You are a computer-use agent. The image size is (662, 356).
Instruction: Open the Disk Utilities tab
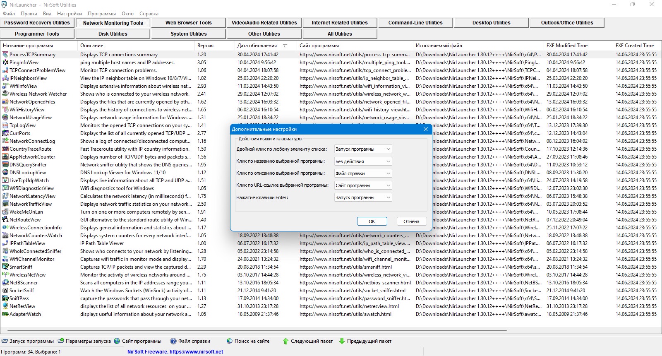tap(113, 34)
